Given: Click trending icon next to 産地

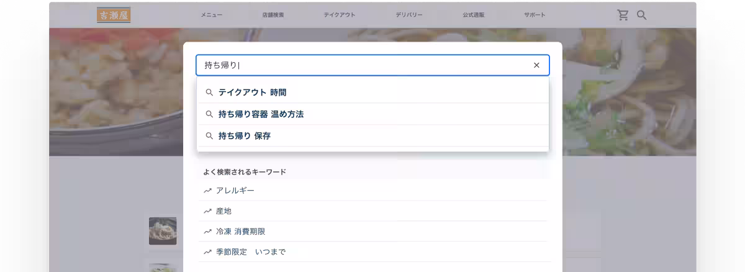Looking at the screenshot, I should [208, 211].
